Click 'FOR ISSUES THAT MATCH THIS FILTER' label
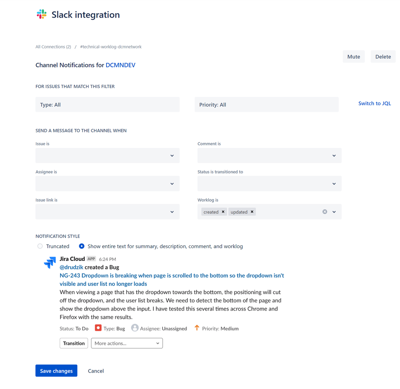The image size is (400, 389). click(x=75, y=86)
